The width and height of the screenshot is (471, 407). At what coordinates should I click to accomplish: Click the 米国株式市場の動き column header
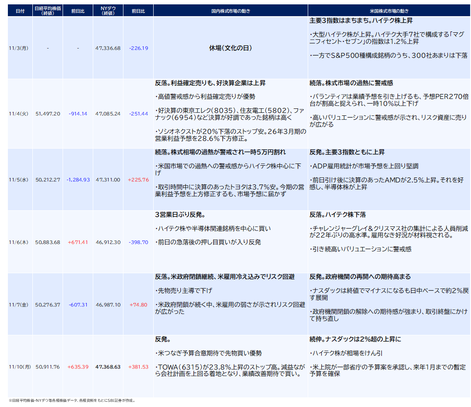pos(389,11)
